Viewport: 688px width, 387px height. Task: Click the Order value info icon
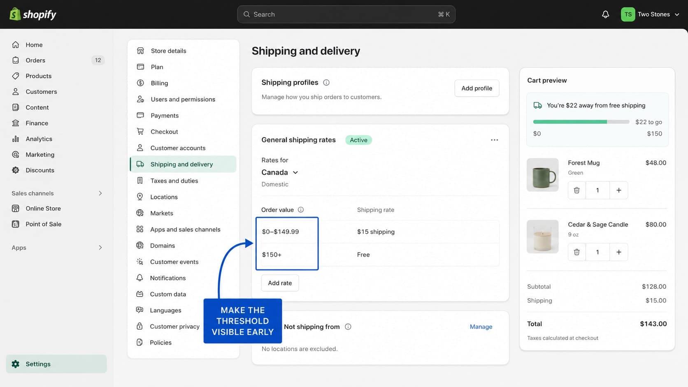(x=301, y=210)
